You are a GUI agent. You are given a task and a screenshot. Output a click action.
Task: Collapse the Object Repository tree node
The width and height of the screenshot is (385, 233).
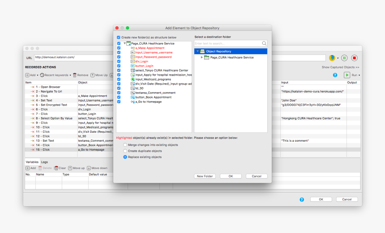point(197,51)
